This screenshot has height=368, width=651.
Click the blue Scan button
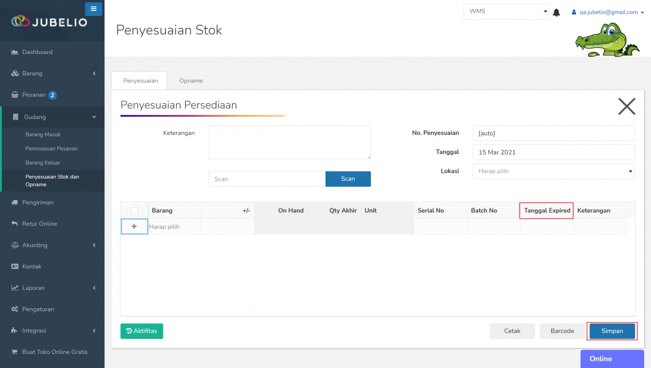point(348,179)
